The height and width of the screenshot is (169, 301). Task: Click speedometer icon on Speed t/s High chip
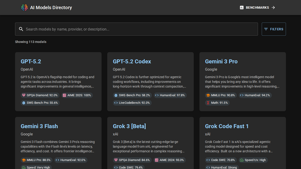coord(242,160)
